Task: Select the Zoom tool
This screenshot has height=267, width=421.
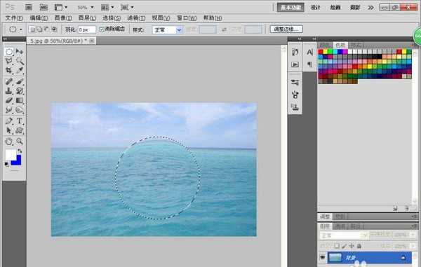Action: [20, 142]
